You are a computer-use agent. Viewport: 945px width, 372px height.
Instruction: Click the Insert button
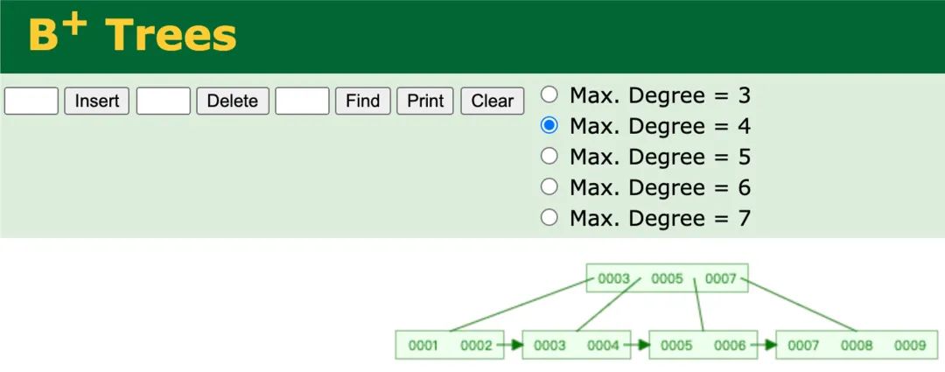click(x=96, y=101)
